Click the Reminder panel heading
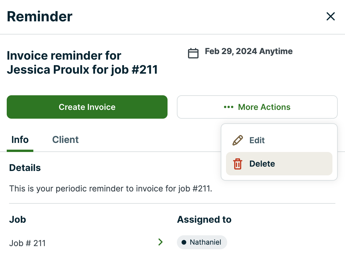This screenshot has width=345, height=280. (x=39, y=16)
